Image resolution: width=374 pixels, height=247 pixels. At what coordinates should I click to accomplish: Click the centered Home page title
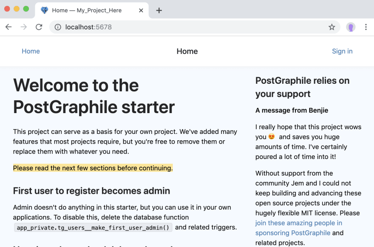pos(187,51)
